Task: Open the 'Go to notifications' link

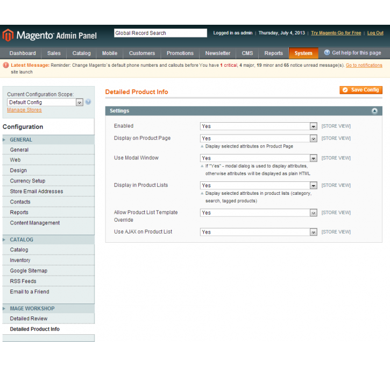Action: click(x=364, y=66)
